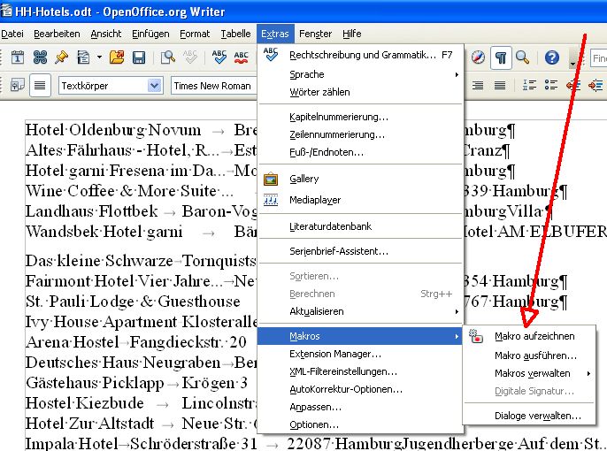Expand the Aktualisieren submenu

[x=360, y=311]
